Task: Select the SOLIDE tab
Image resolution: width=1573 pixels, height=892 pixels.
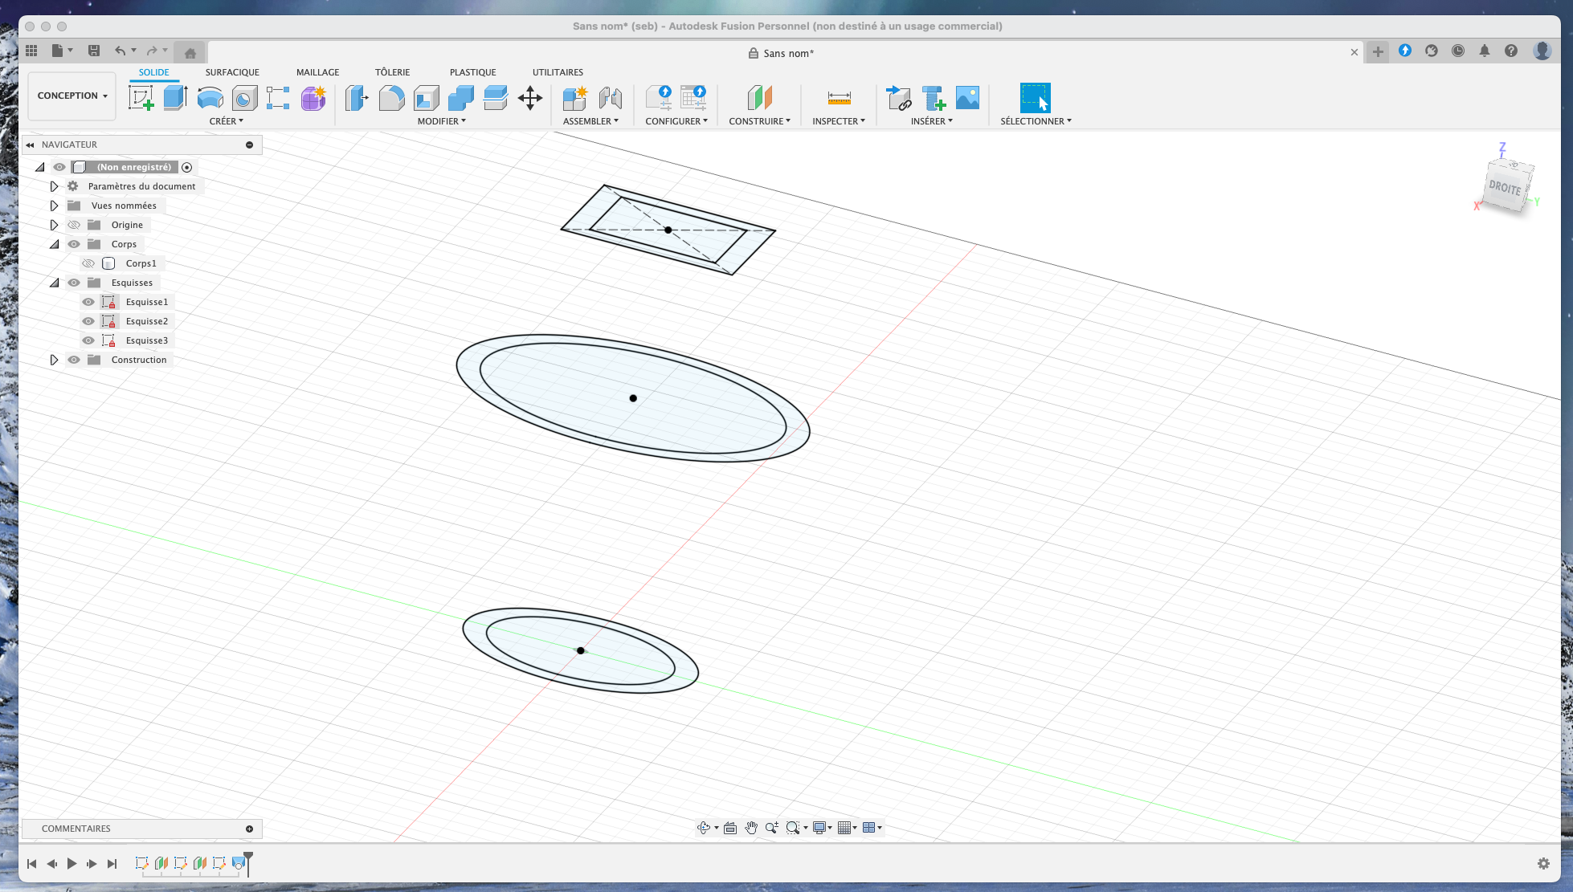Action: coord(154,72)
